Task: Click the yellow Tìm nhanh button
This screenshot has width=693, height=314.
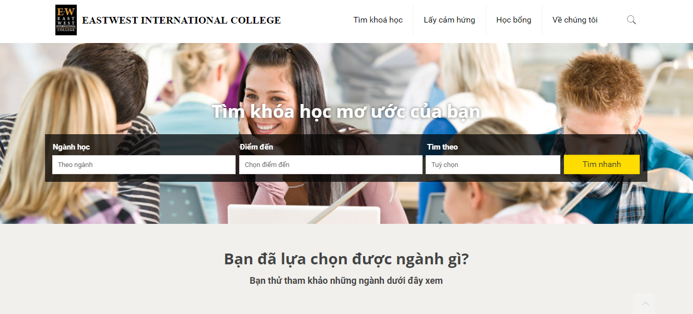Action: pos(602,164)
